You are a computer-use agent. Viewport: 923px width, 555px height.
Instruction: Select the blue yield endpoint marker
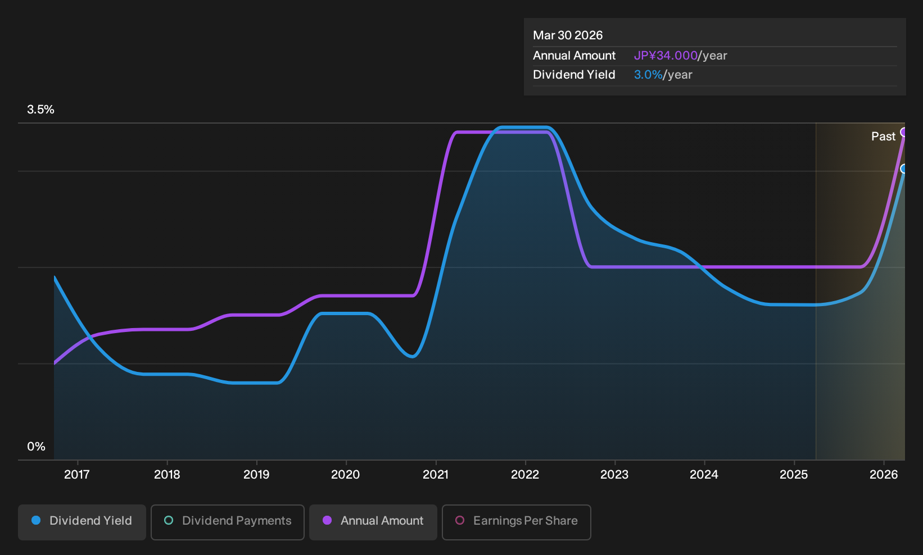[904, 169]
